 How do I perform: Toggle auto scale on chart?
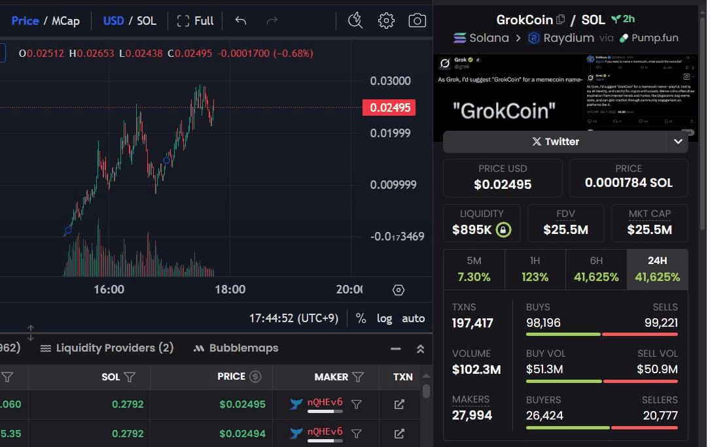pyautogui.click(x=413, y=318)
